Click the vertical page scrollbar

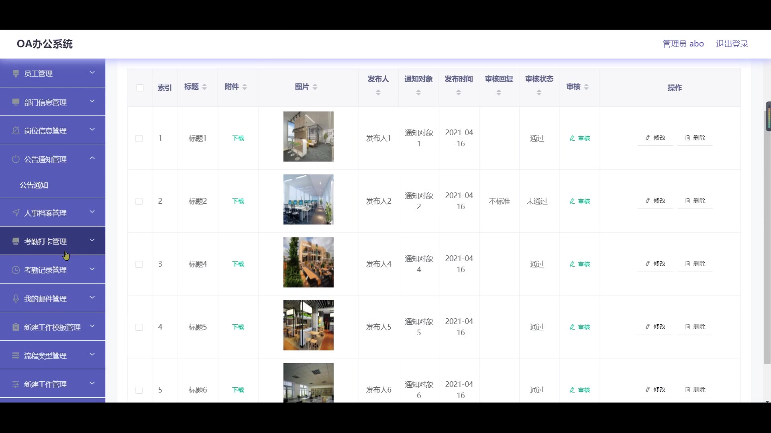pyautogui.click(x=766, y=241)
